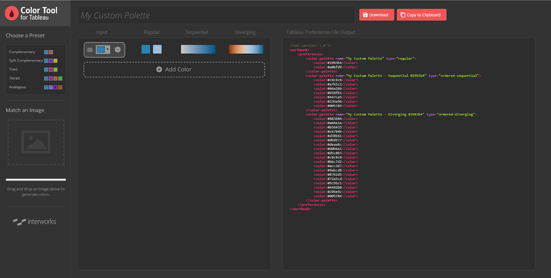Click the color line #a04e1e
Viewport: 551px width, 278px height.
[x=336, y=123]
